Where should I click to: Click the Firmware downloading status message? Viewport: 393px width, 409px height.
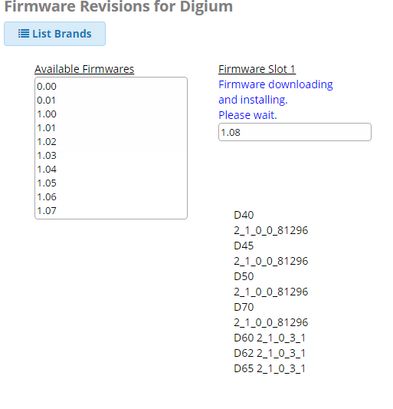click(x=276, y=100)
